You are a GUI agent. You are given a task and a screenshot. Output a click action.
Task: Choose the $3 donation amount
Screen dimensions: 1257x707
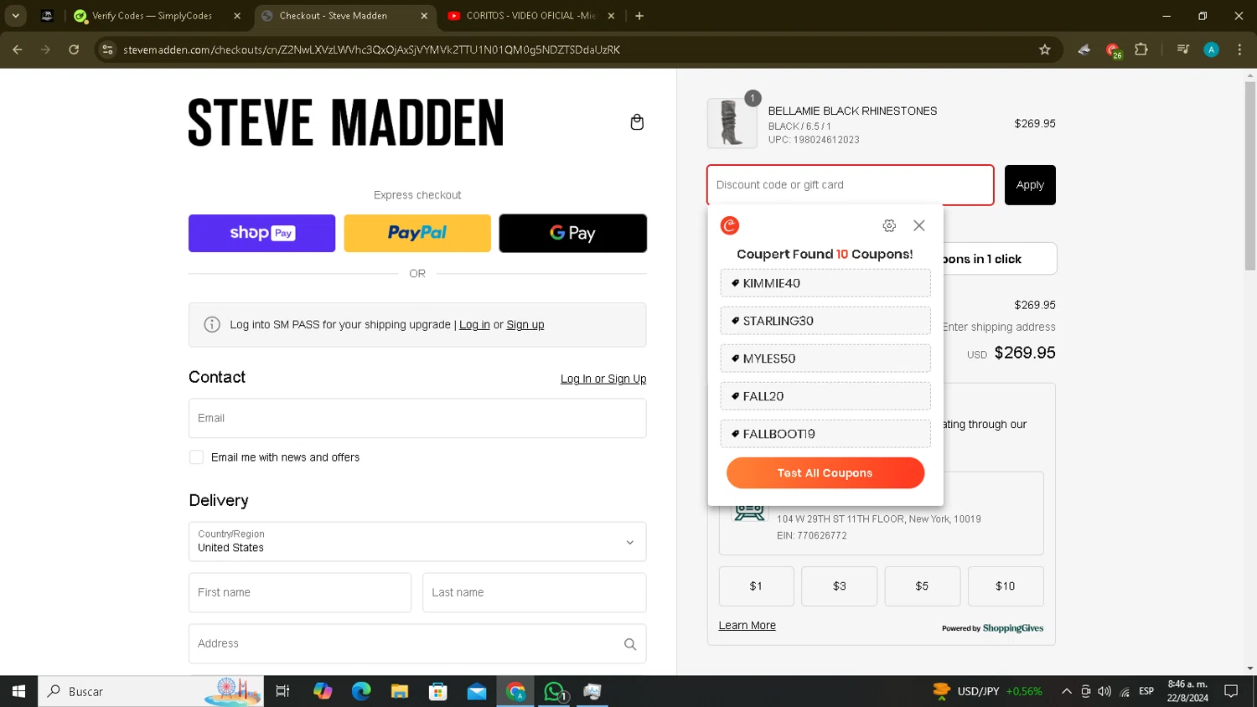[x=839, y=586]
